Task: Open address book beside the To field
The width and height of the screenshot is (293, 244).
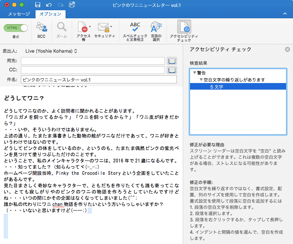Action: (172, 61)
